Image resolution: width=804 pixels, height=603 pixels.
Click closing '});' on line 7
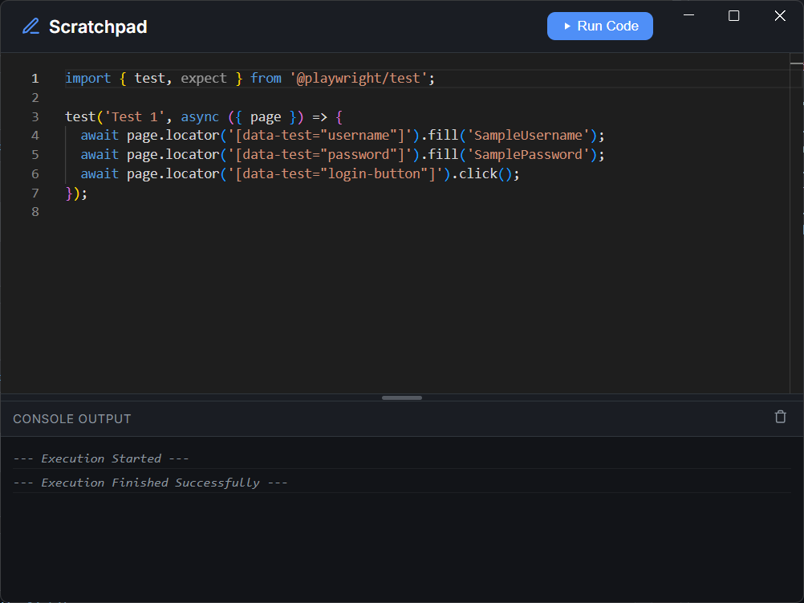tap(76, 193)
